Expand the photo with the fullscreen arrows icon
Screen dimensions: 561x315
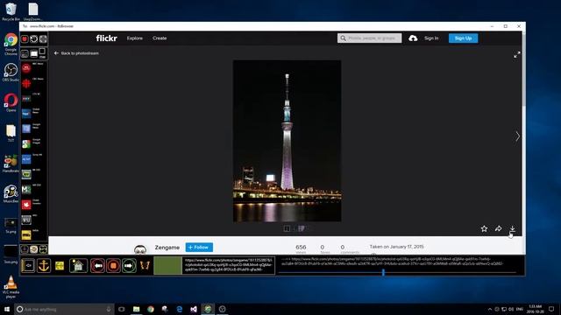517,54
